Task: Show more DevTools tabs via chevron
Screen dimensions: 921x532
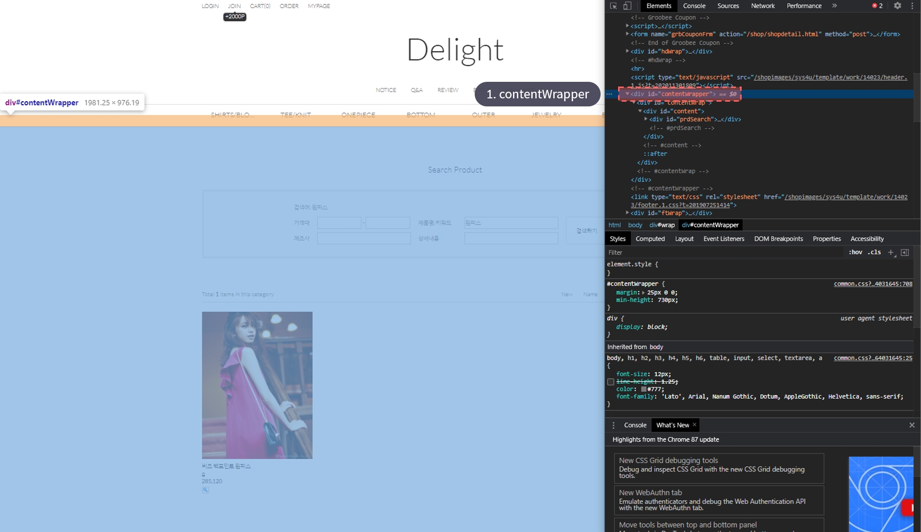Action: (x=834, y=6)
